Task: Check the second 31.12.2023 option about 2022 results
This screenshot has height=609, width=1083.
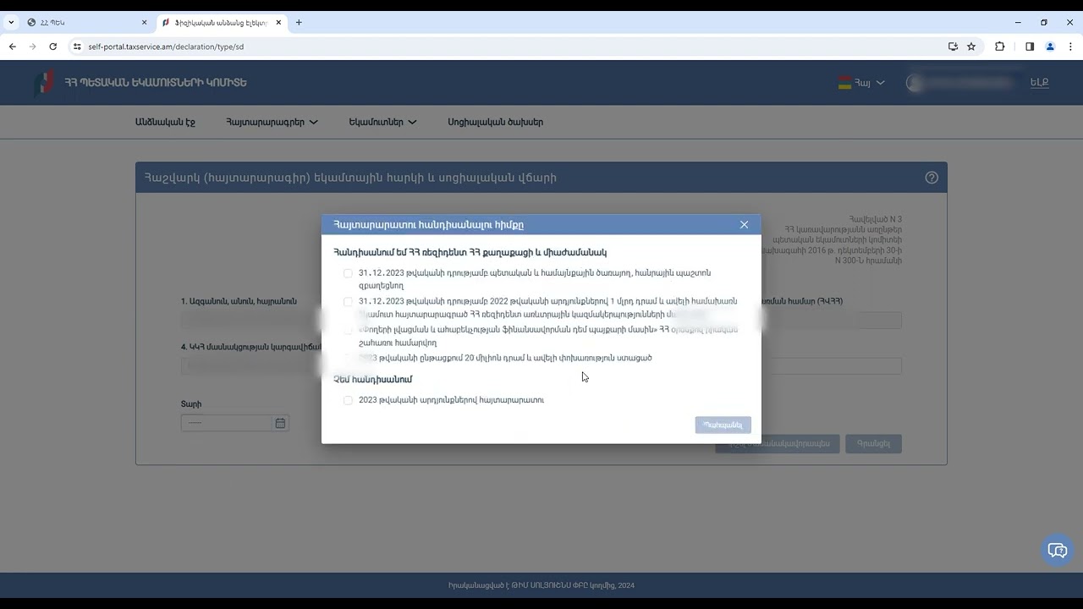Action: click(x=348, y=302)
